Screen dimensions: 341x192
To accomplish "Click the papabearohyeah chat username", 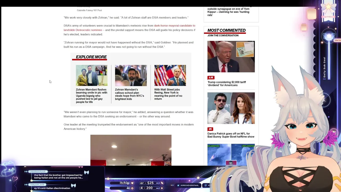I will [38, 171].
